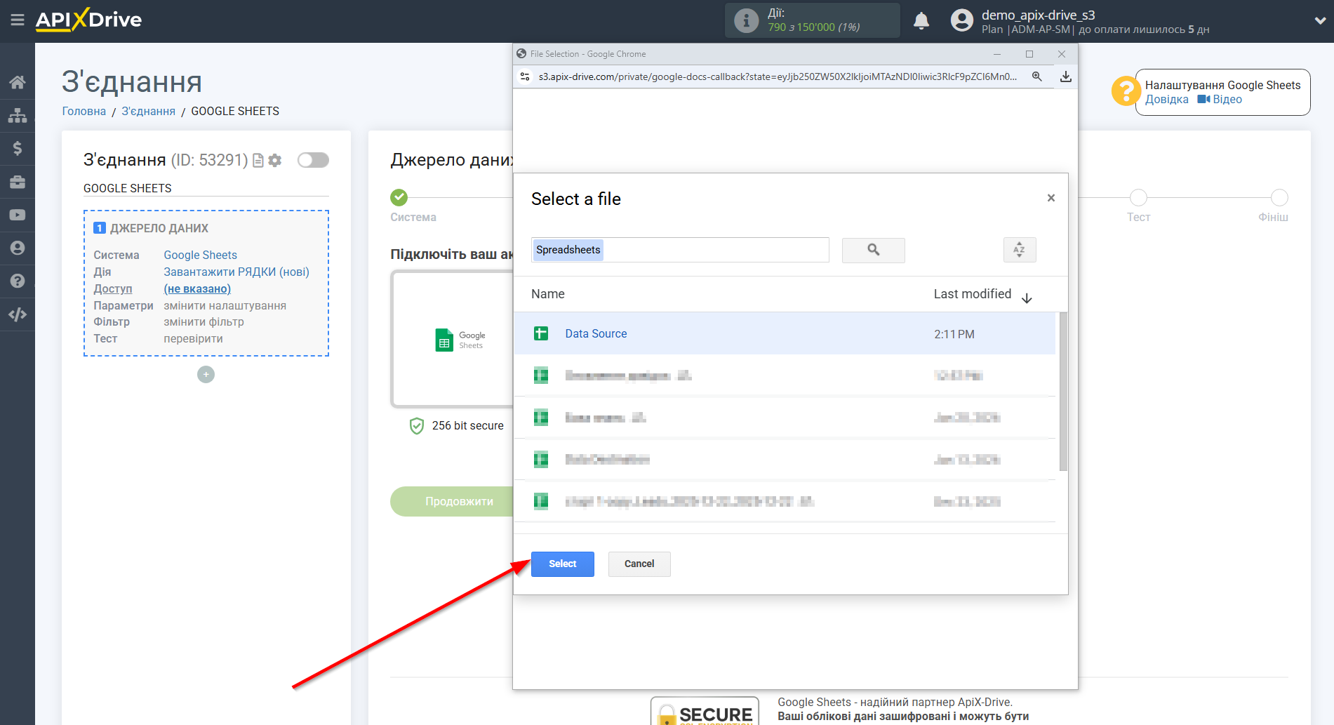Click the A-Z sorting control in the file dialog
Image resolution: width=1334 pixels, height=725 pixels.
pos(1019,250)
